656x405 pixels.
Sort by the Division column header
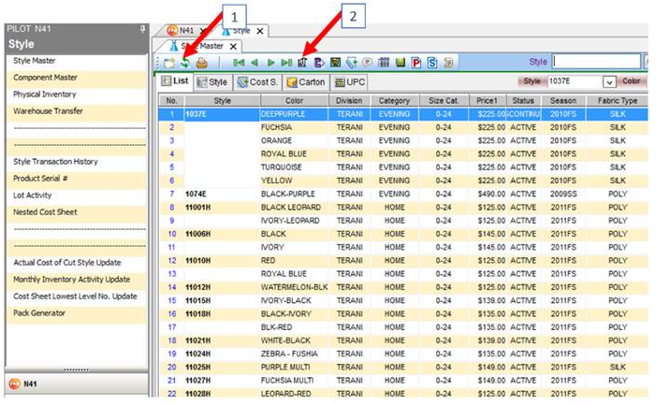(349, 101)
